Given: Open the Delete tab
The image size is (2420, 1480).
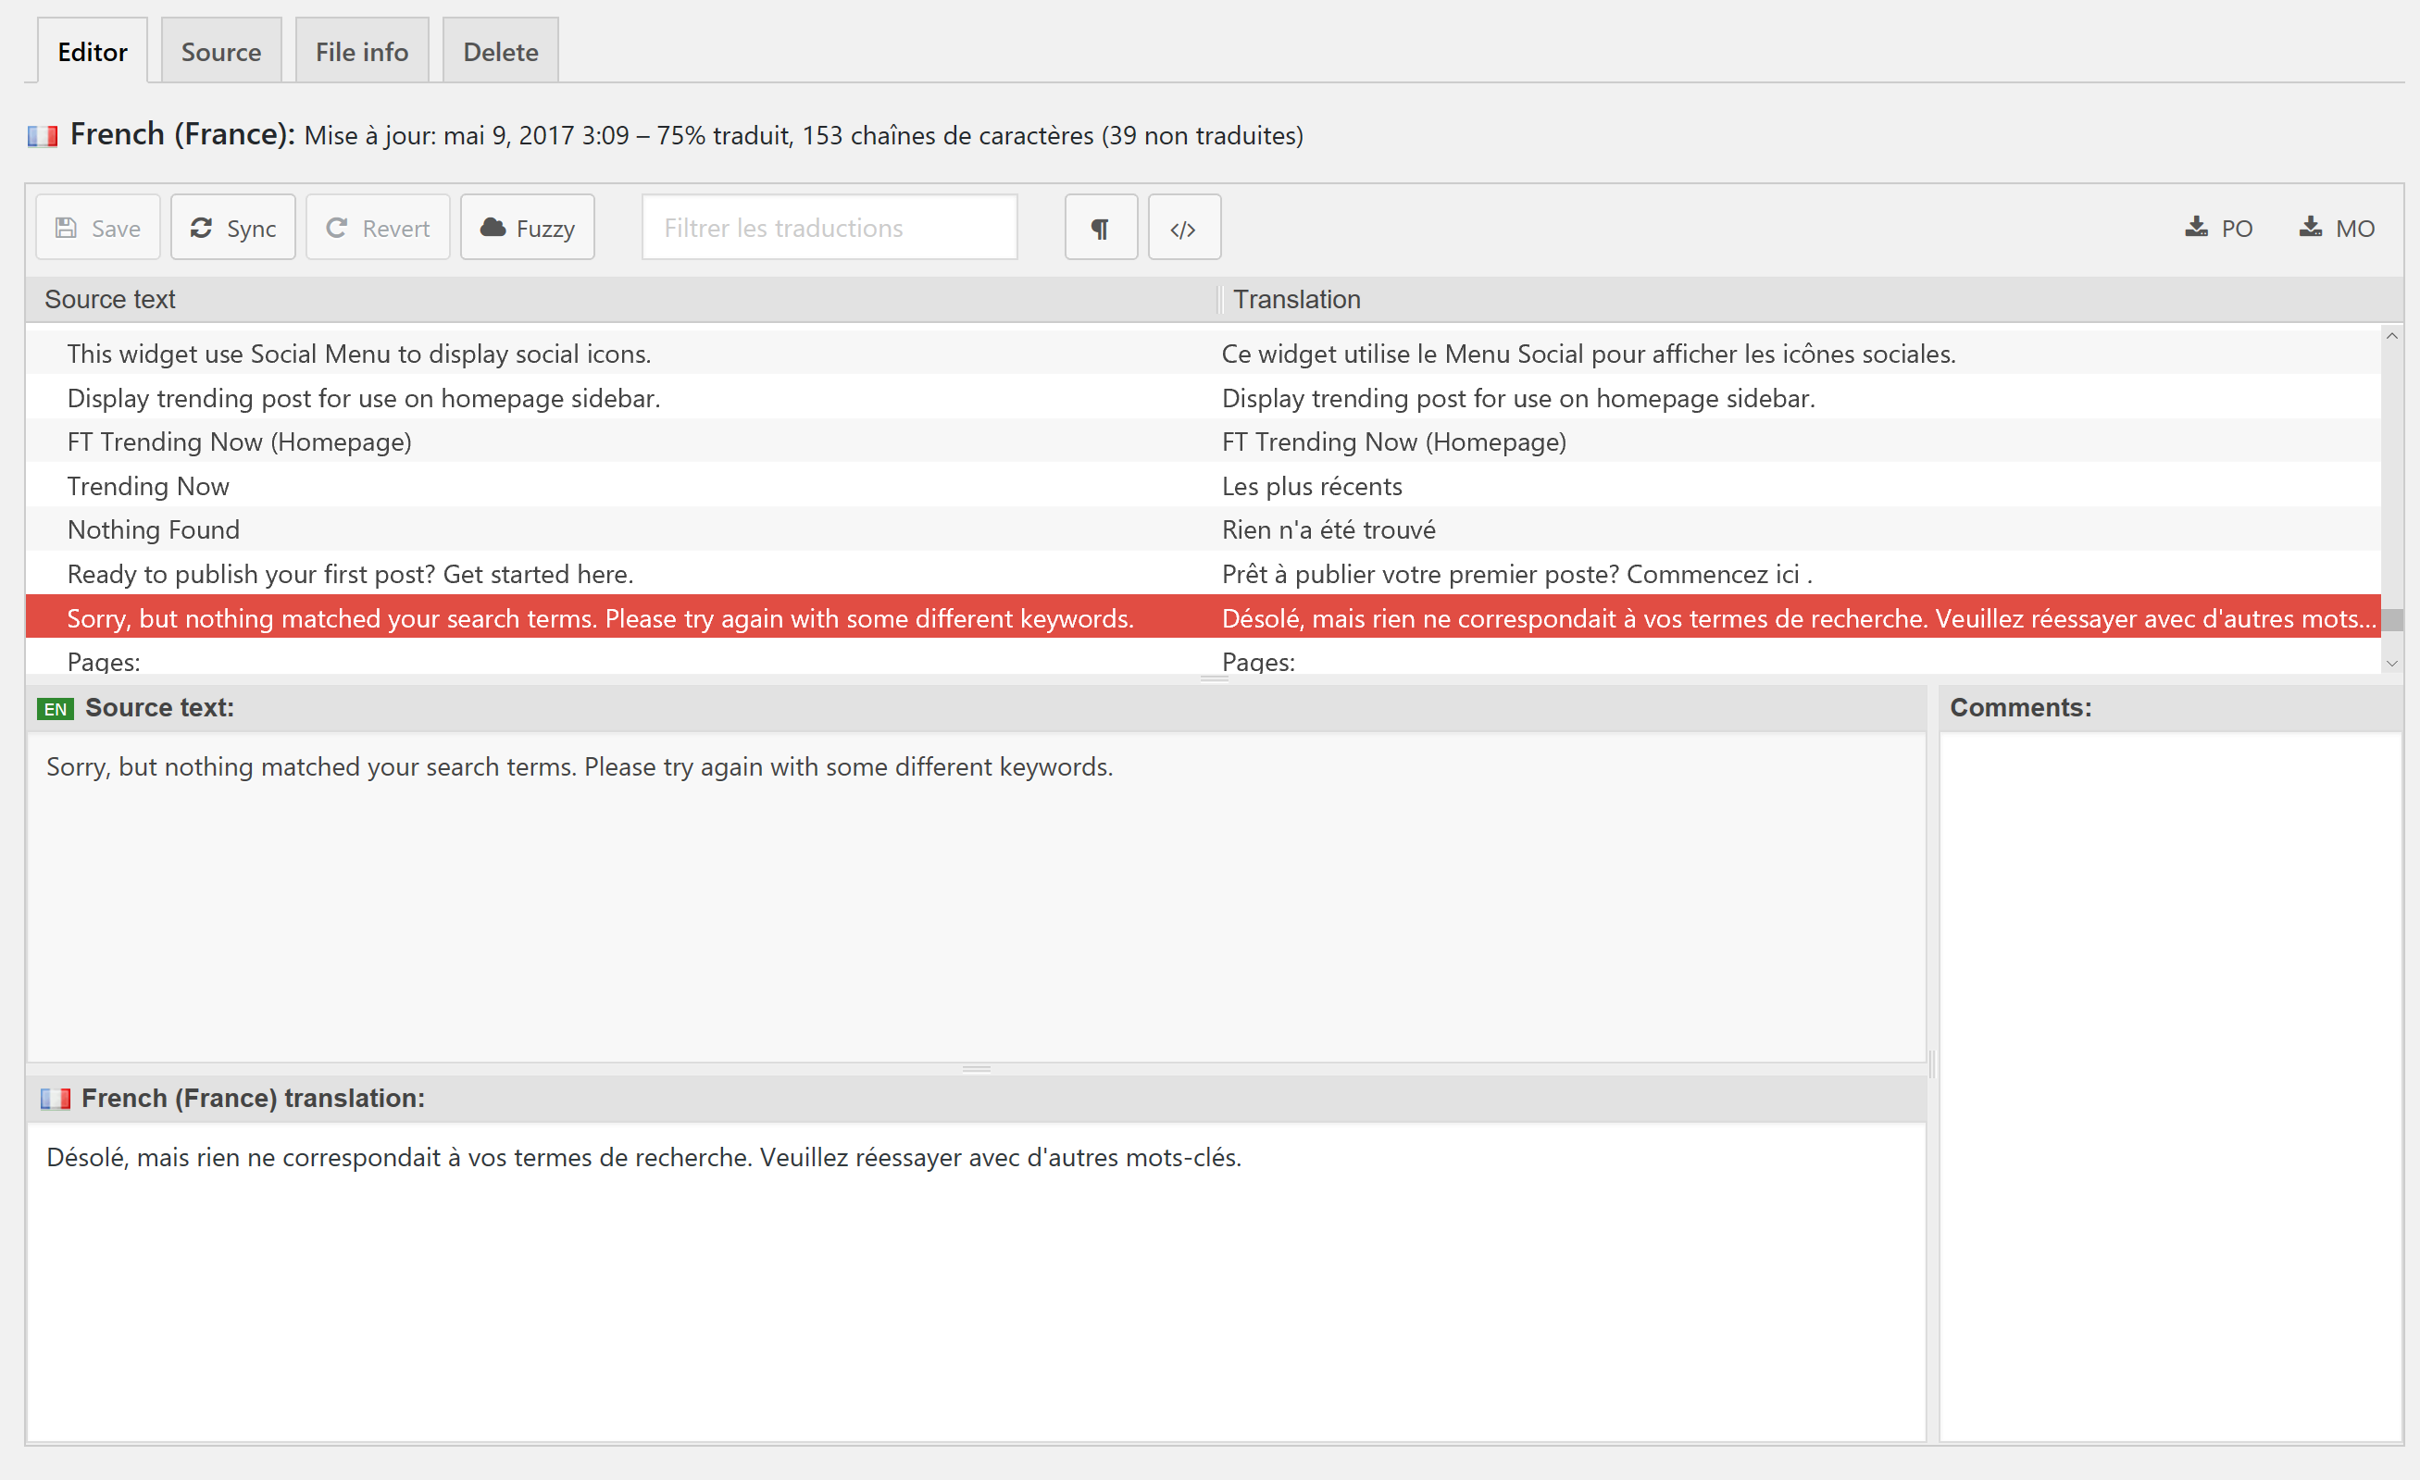Looking at the screenshot, I should point(500,51).
